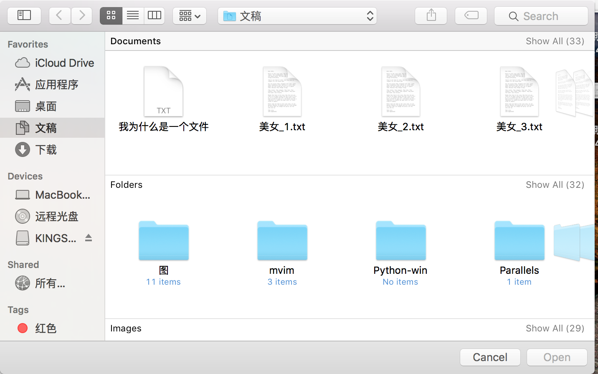Viewport: 598px width, 374px height.
Task: Switch to list view mode
Action: click(x=133, y=16)
